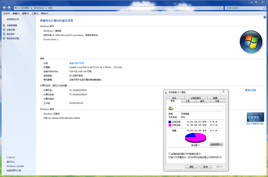
Task: Expand the arrow before 控制面板 breadcrumb
Action: coord(19,8)
